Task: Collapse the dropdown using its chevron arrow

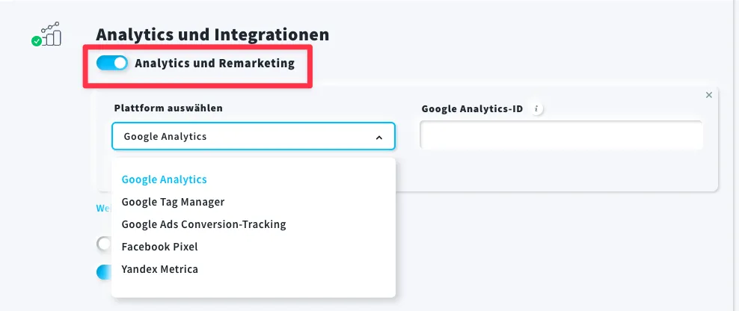Action: [378, 137]
